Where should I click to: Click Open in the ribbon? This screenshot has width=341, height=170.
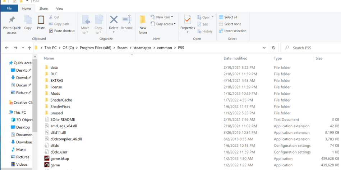(206, 17)
